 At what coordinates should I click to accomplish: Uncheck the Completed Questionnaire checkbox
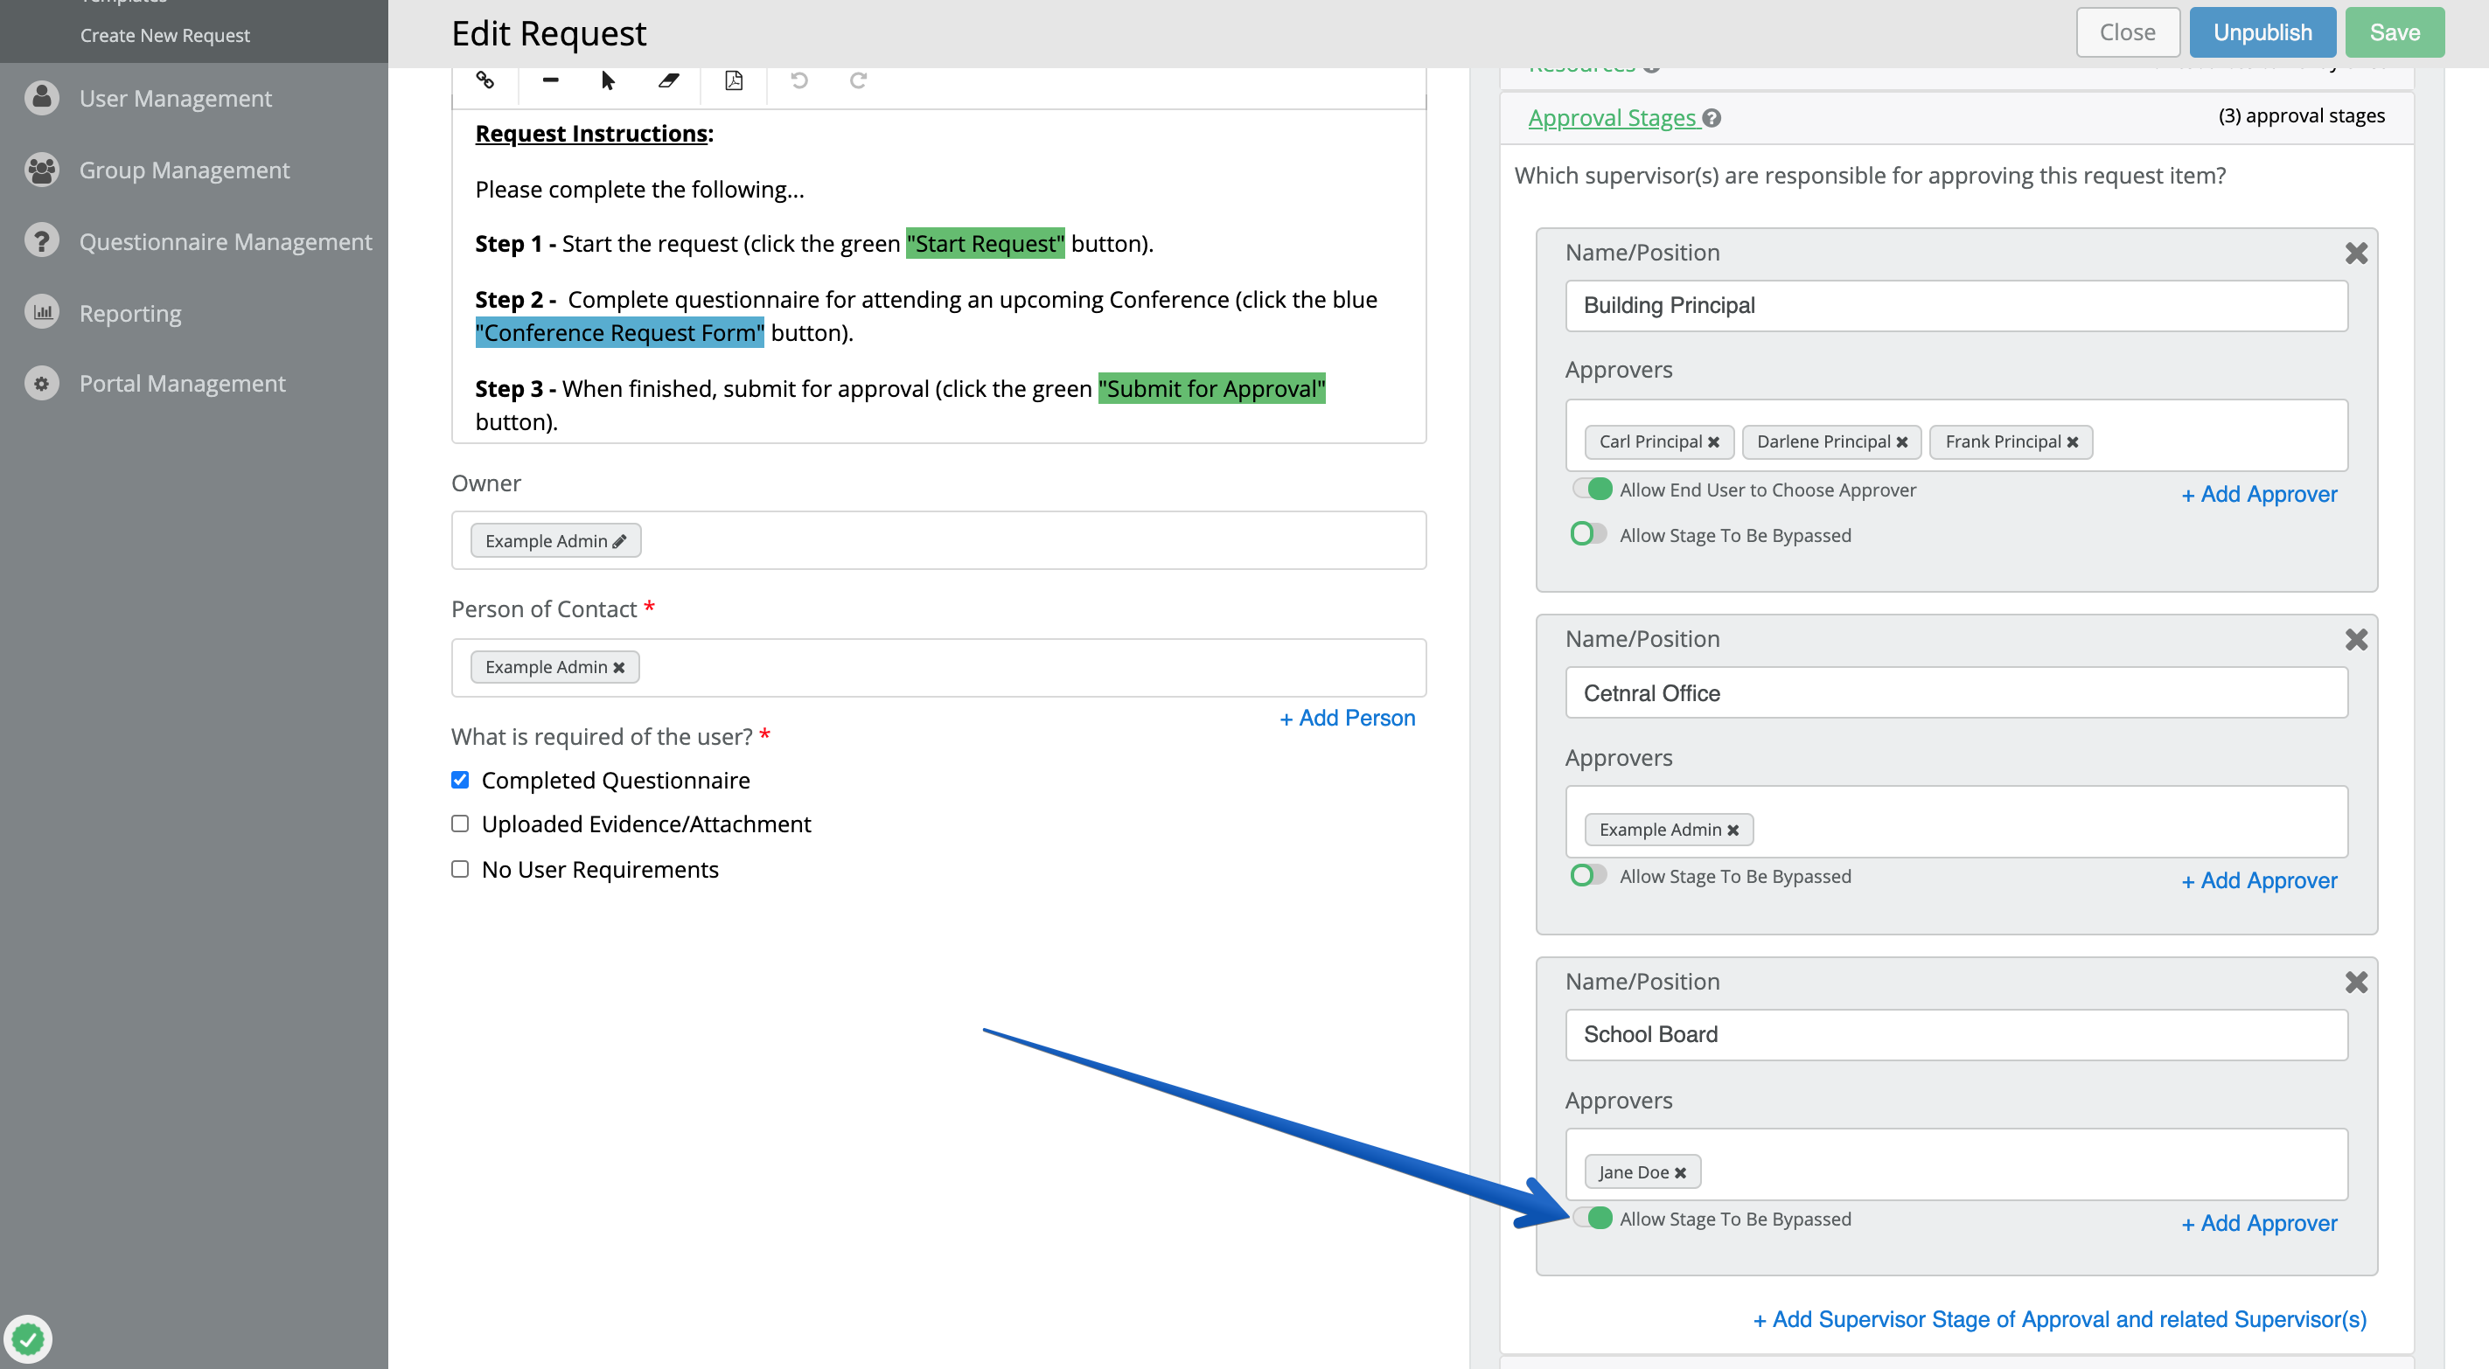click(x=460, y=780)
